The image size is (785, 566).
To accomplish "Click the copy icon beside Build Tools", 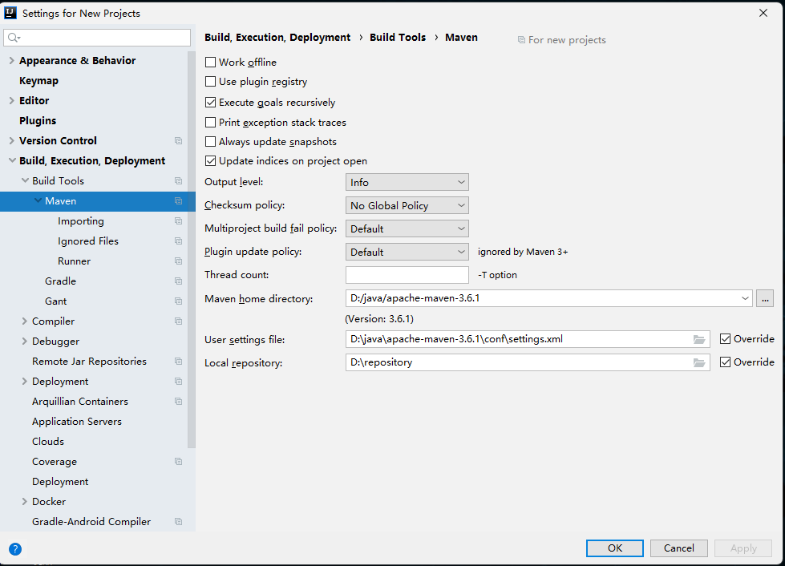I will 178,180.
